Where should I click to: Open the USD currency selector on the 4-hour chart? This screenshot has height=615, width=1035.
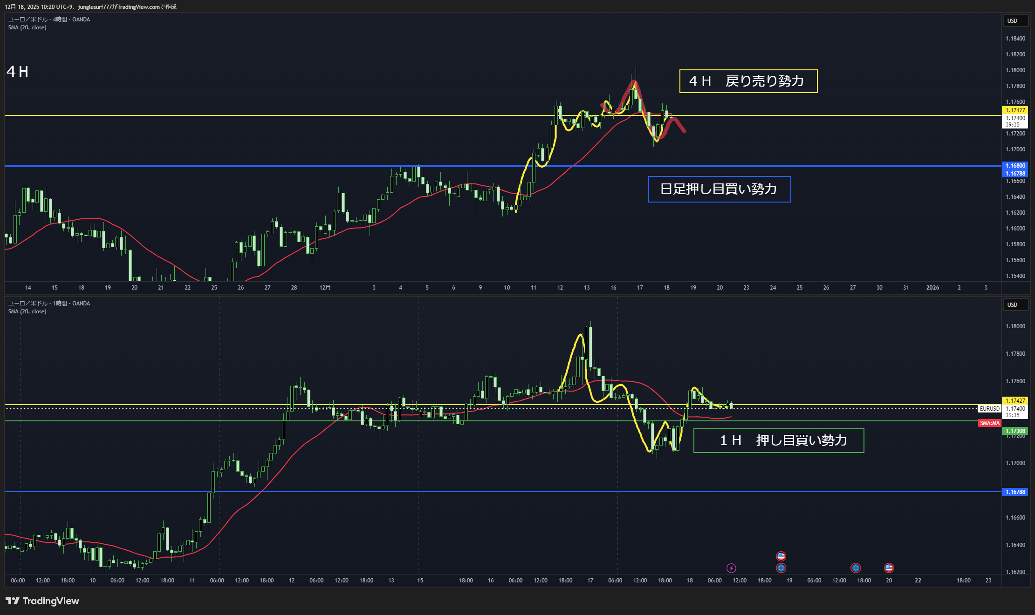point(1015,21)
